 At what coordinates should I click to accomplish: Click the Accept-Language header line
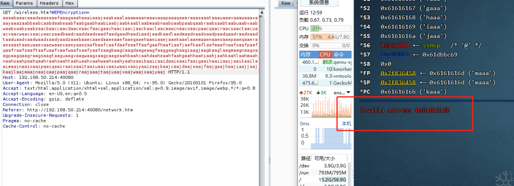click(x=45, y=93)
